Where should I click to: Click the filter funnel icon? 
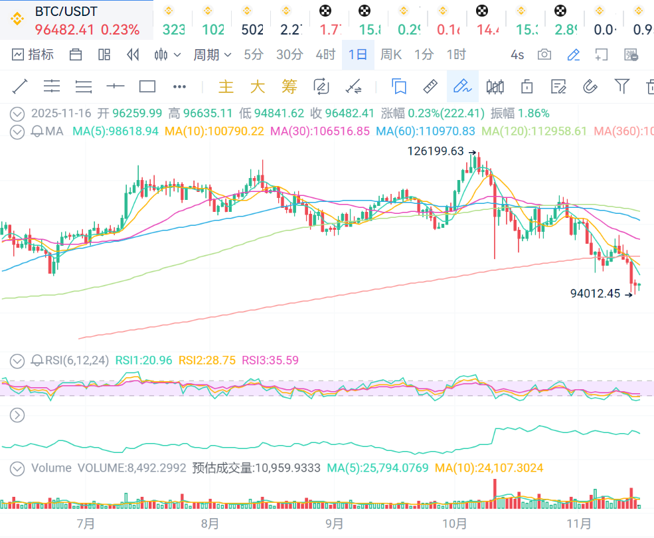621,86
